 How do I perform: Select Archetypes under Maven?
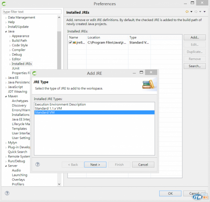[20, 101]
